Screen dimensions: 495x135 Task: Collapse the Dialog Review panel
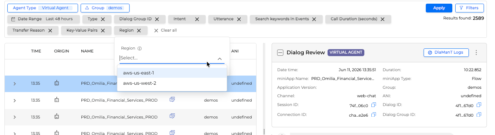(280, 52)
